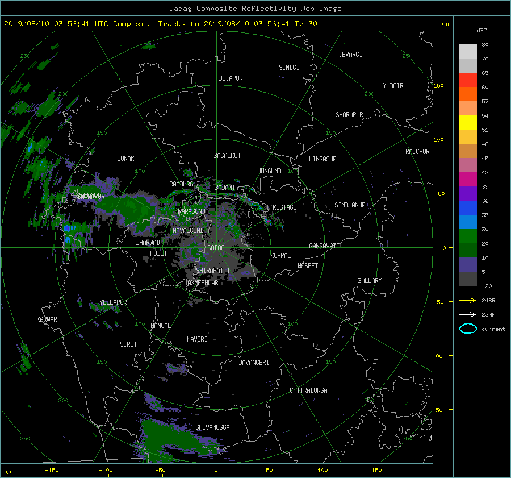Click the magenta 39-42 dBZ color swatch
Screen dimensions: 511x478
(x=468, y=180)
